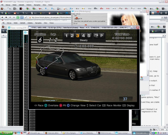The width and height of the screenshot is (168, 135).
Task: Open the Narzędzia menu in the Fotosik.pl Opera window
Action: coord(37,5)
